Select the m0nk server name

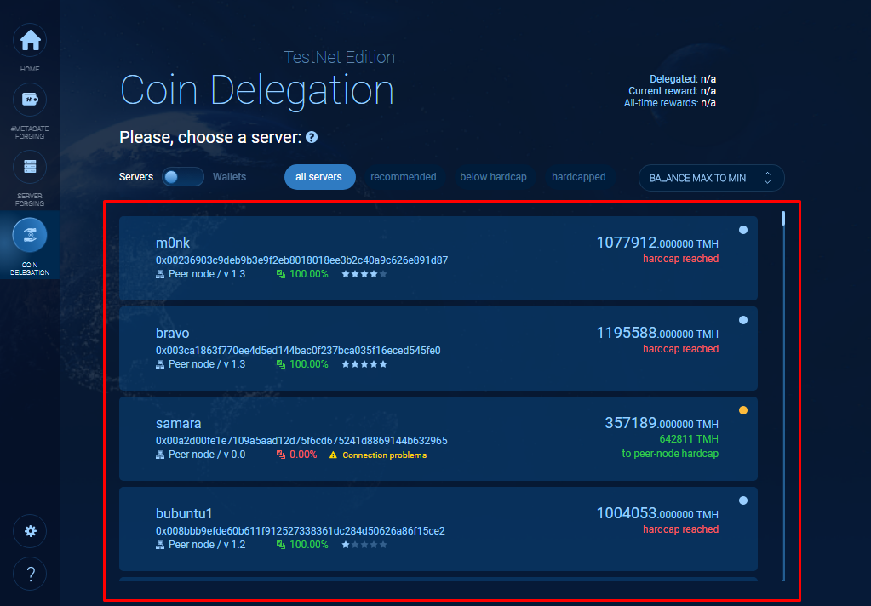pos(173,243)
